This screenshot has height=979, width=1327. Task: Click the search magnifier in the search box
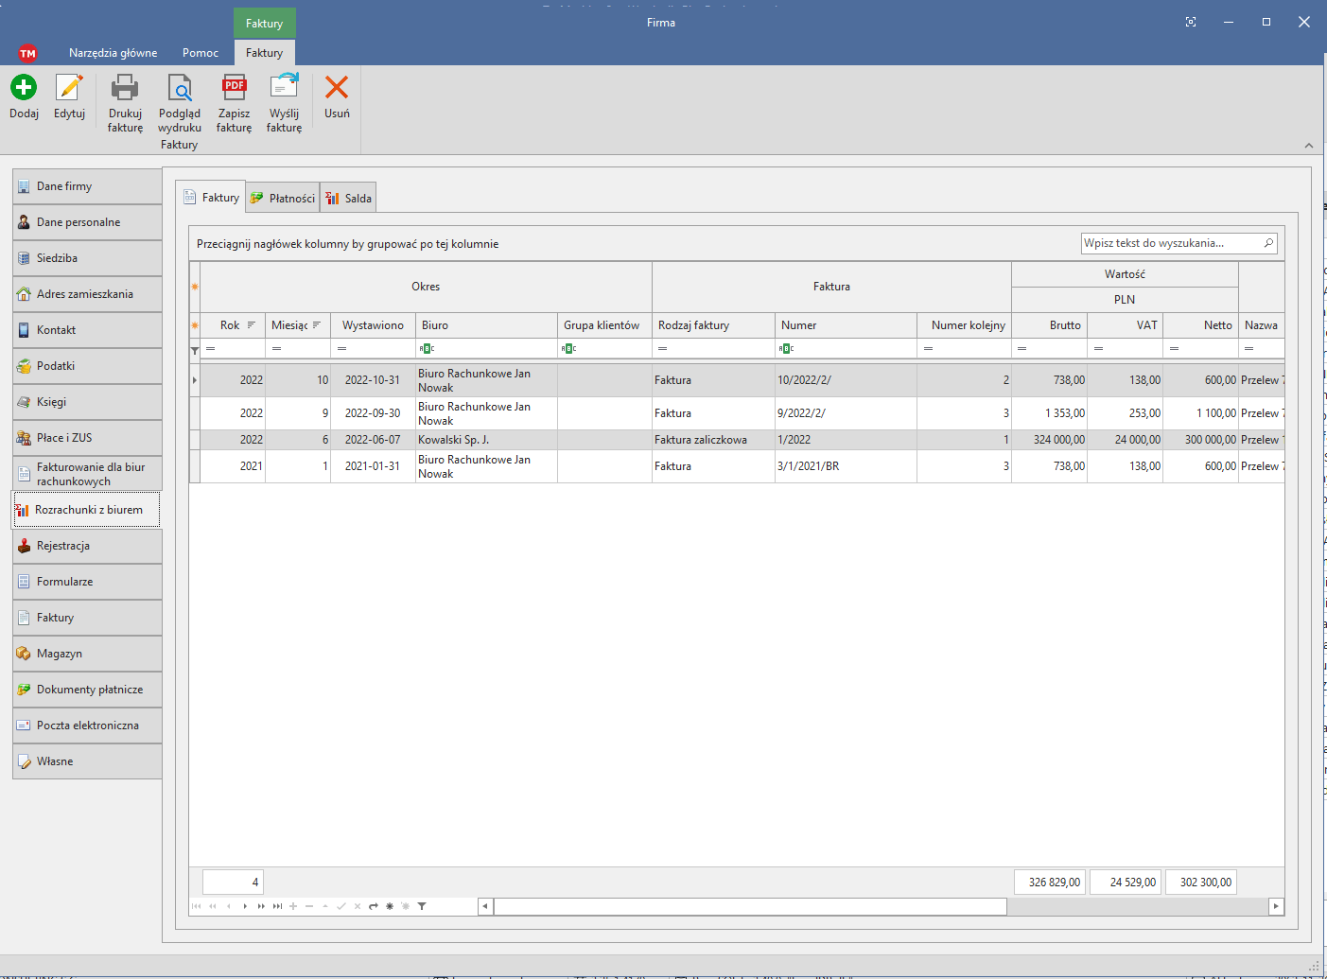1268,243
